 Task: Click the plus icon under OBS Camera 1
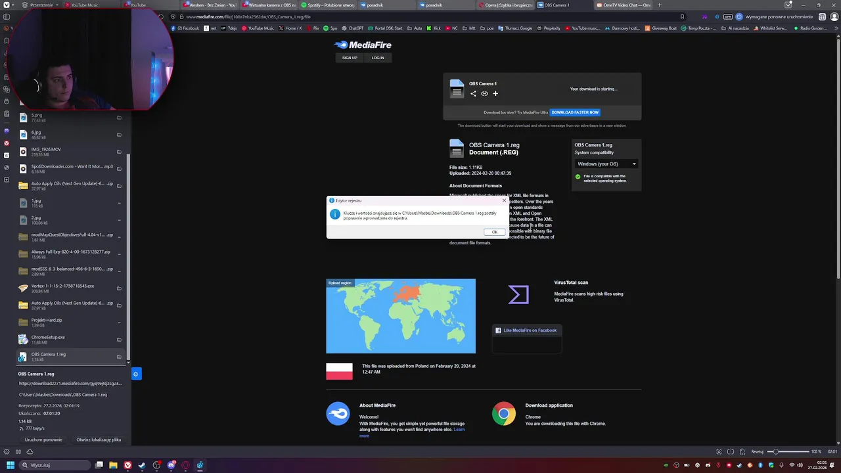coord(495,93)
